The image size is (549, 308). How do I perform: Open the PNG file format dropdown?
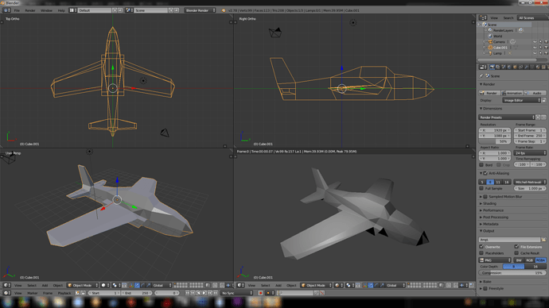[495, 260]
